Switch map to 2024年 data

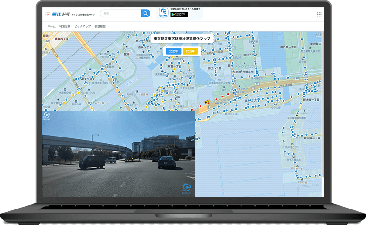191,51
